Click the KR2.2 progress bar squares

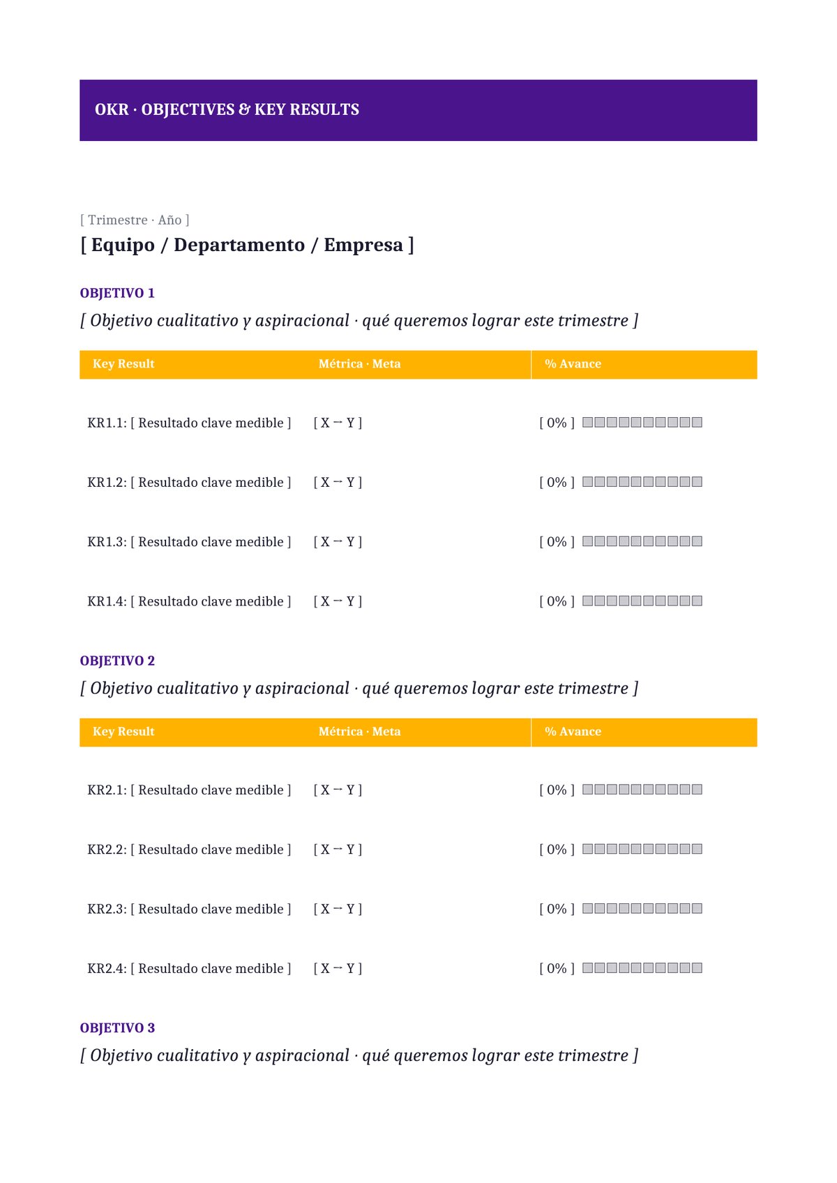[x=642, y=849]
